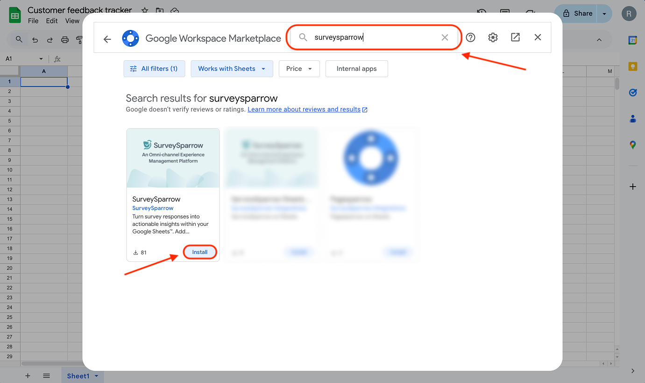Open Google Maps in side panel

coord(633,145)
